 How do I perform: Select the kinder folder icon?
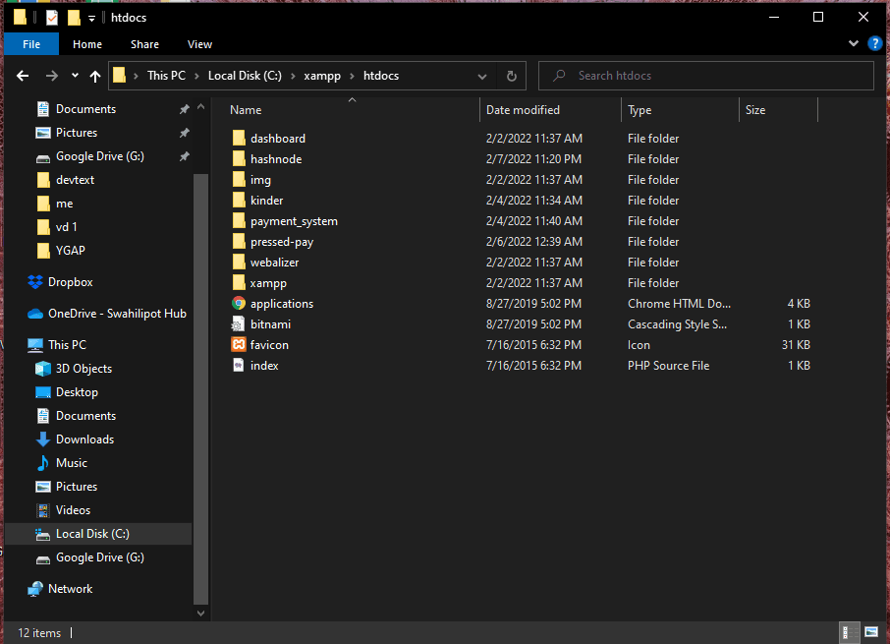239,200
